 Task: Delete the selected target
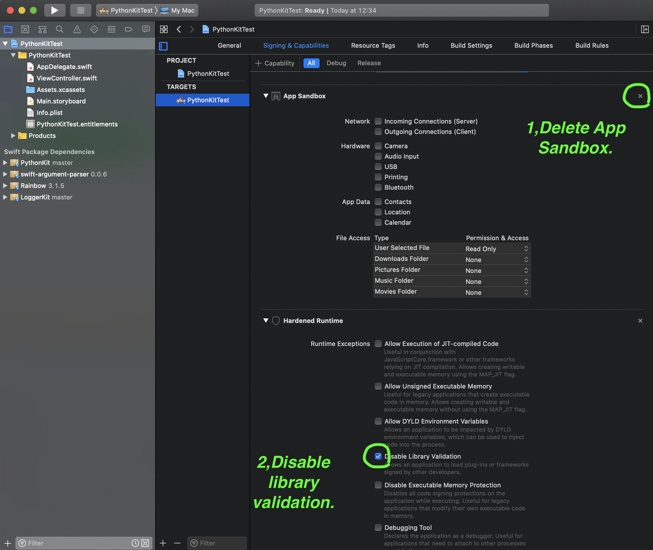click(x=177, y=543)
